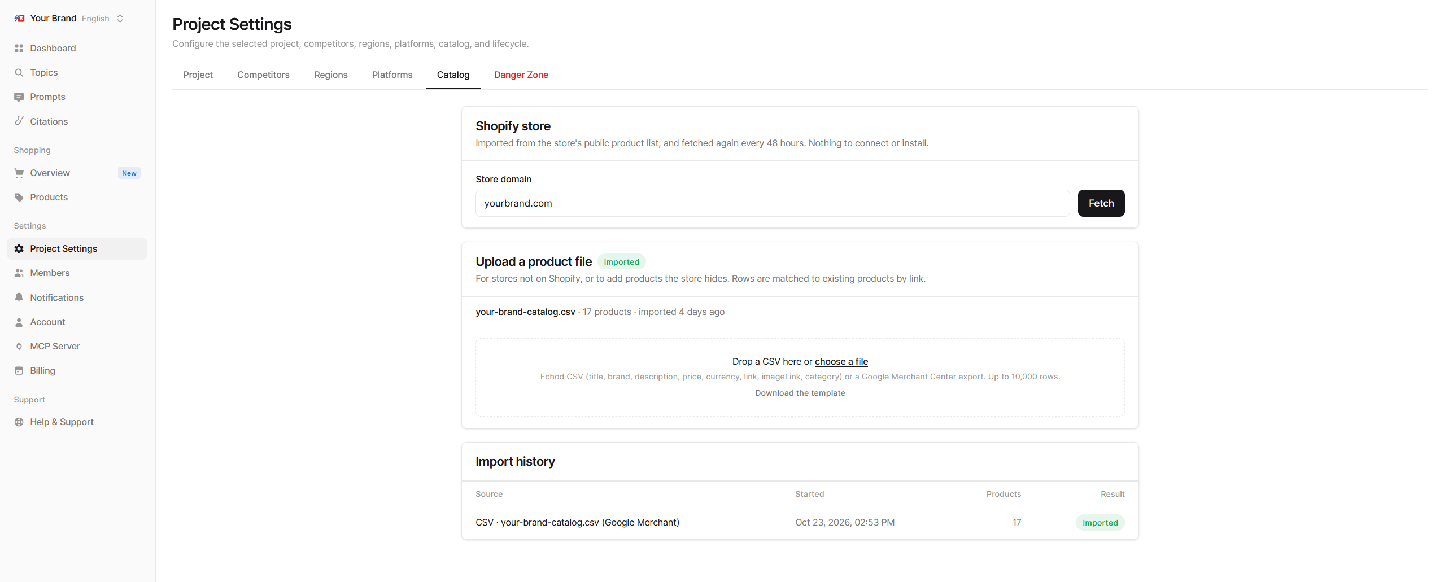Image resolution: width=1444 pixels, height=582 pixels.
Task: Click the CSV Google Merchant history row
Action: point(800,523)
